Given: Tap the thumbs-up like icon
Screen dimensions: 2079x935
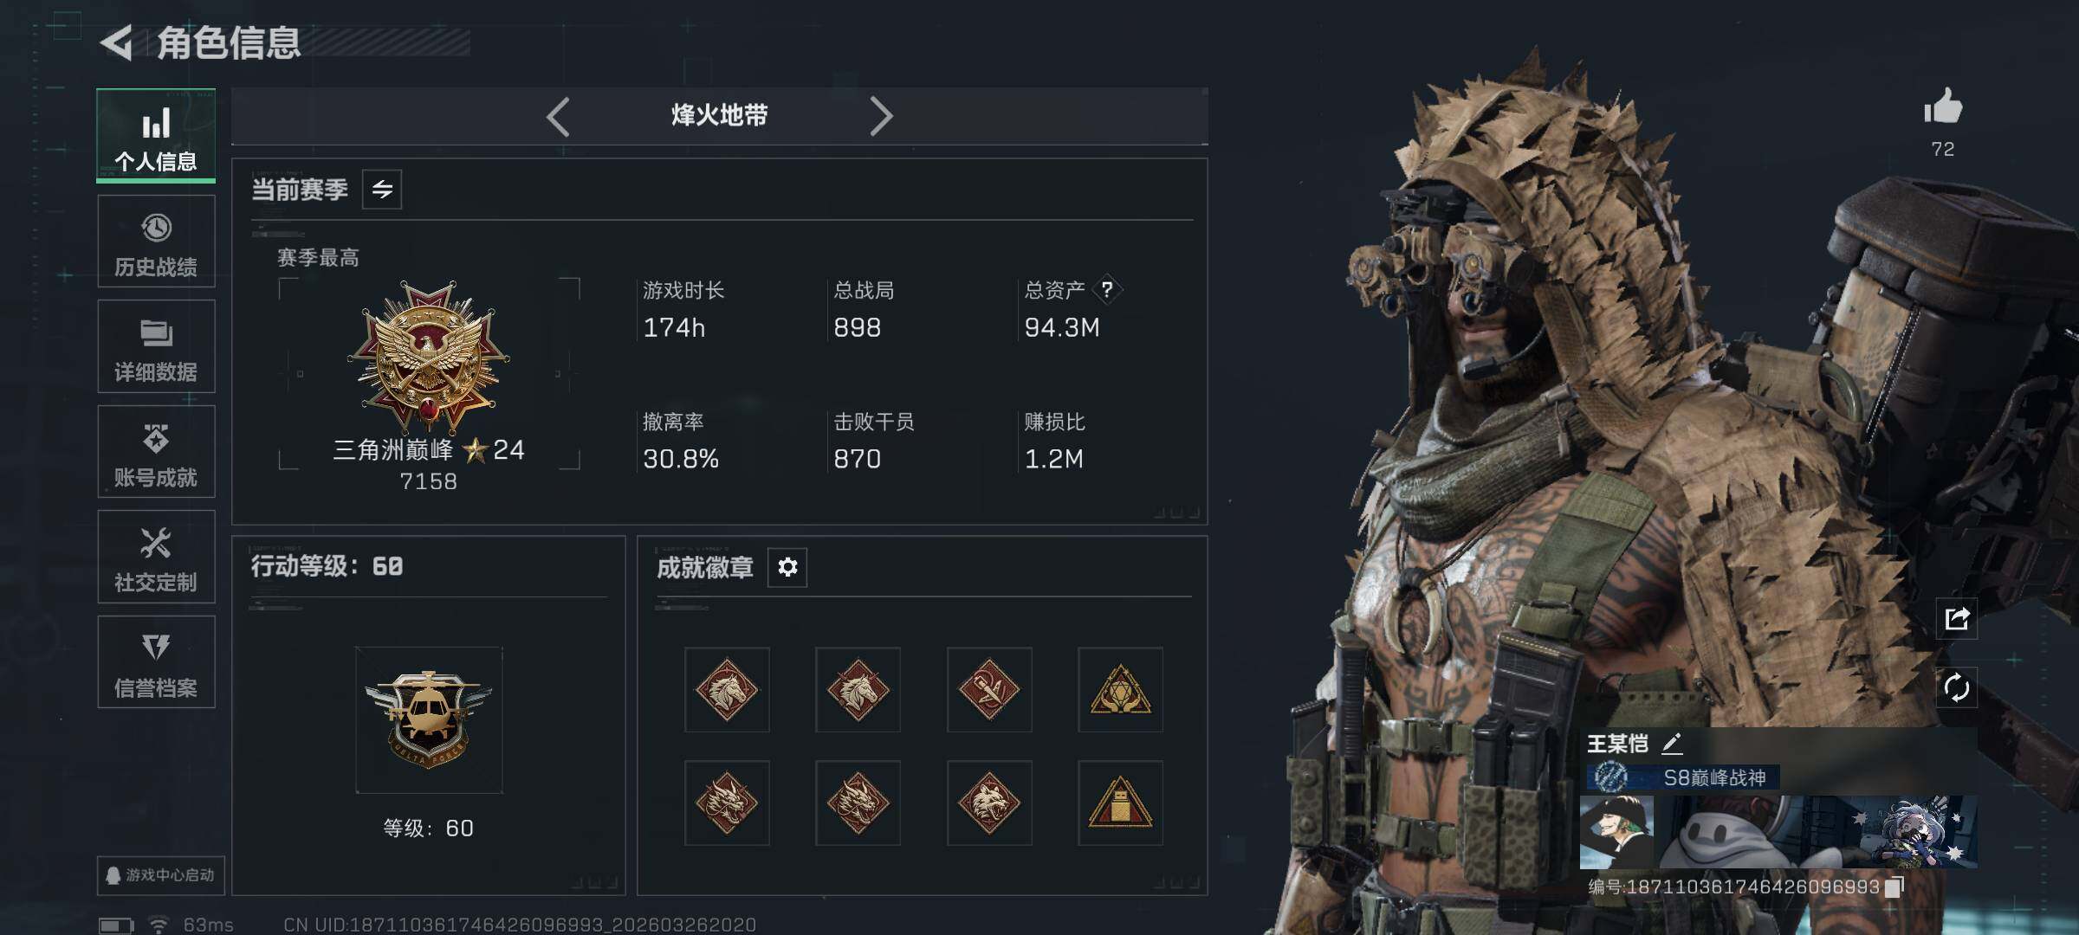Looking at the screenshot, I should 1943,106.
